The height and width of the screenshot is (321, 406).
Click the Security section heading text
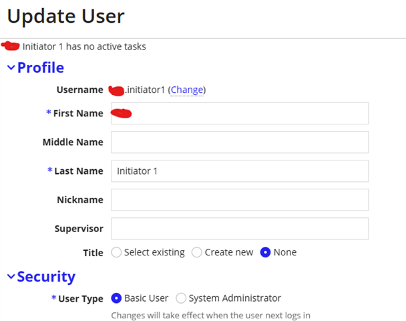click(46, 277)
